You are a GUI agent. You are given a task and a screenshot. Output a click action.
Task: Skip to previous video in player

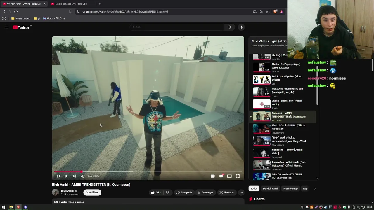(58, 176)
